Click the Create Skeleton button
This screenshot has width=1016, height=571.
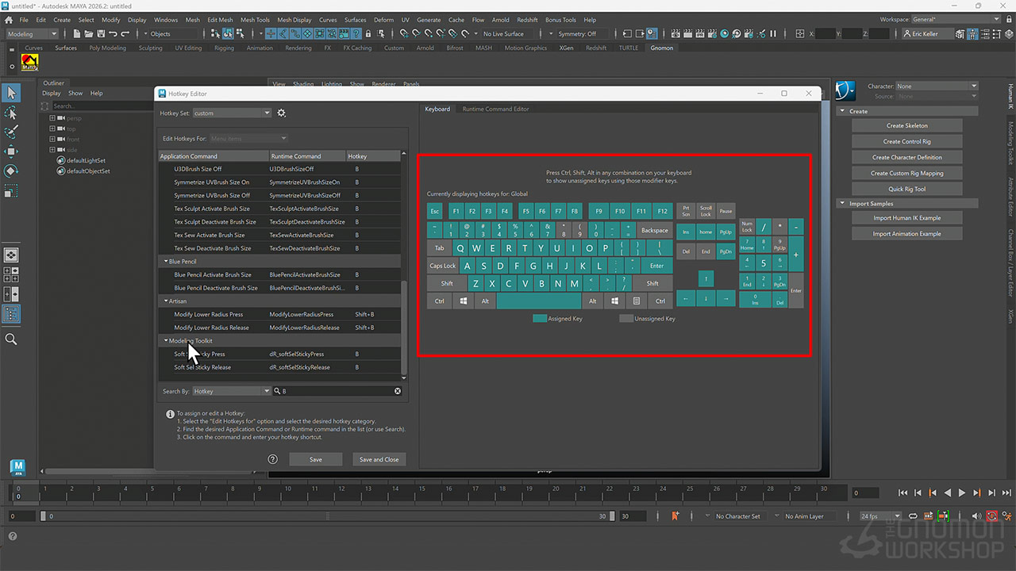[906, 125]
